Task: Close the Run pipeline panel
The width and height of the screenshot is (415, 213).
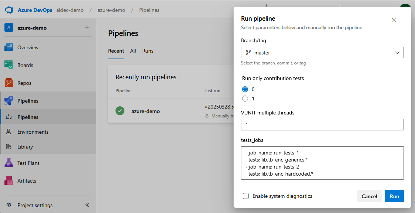Action: coord(394,20)
